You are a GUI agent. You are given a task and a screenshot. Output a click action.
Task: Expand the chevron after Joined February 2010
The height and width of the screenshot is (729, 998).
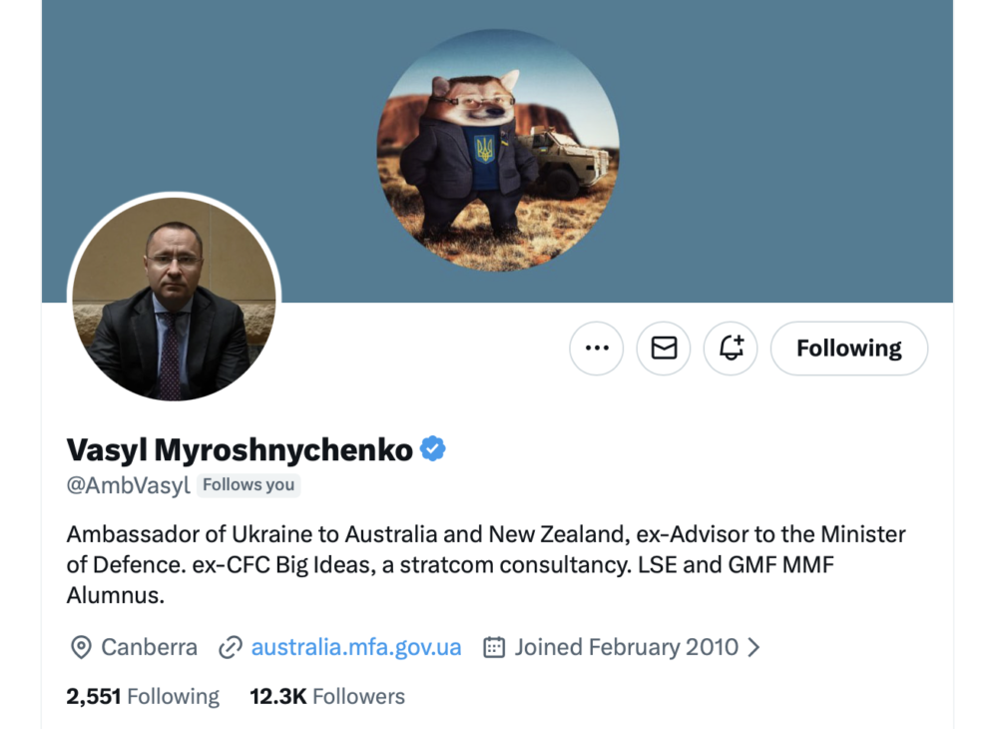(x=754, y=647)
